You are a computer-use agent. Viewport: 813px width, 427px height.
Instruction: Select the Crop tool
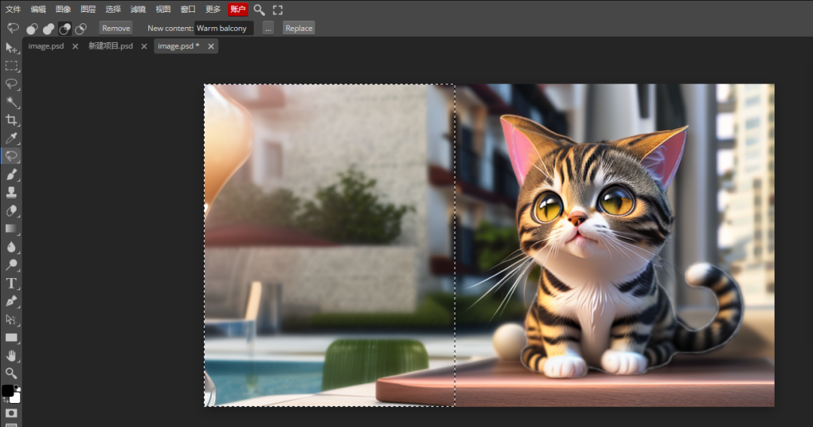click(11, 120)
